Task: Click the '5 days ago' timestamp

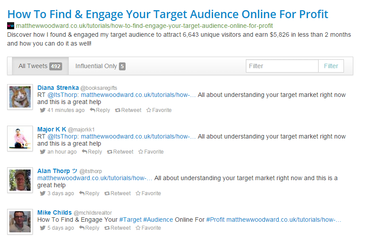Action: [61, 228]
